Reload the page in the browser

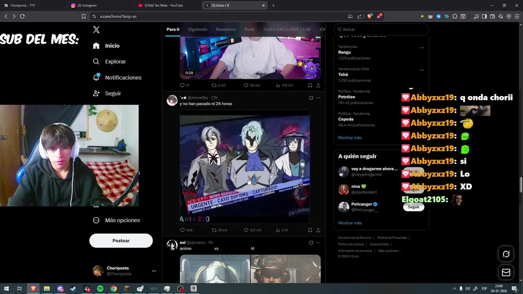[22, 16]
